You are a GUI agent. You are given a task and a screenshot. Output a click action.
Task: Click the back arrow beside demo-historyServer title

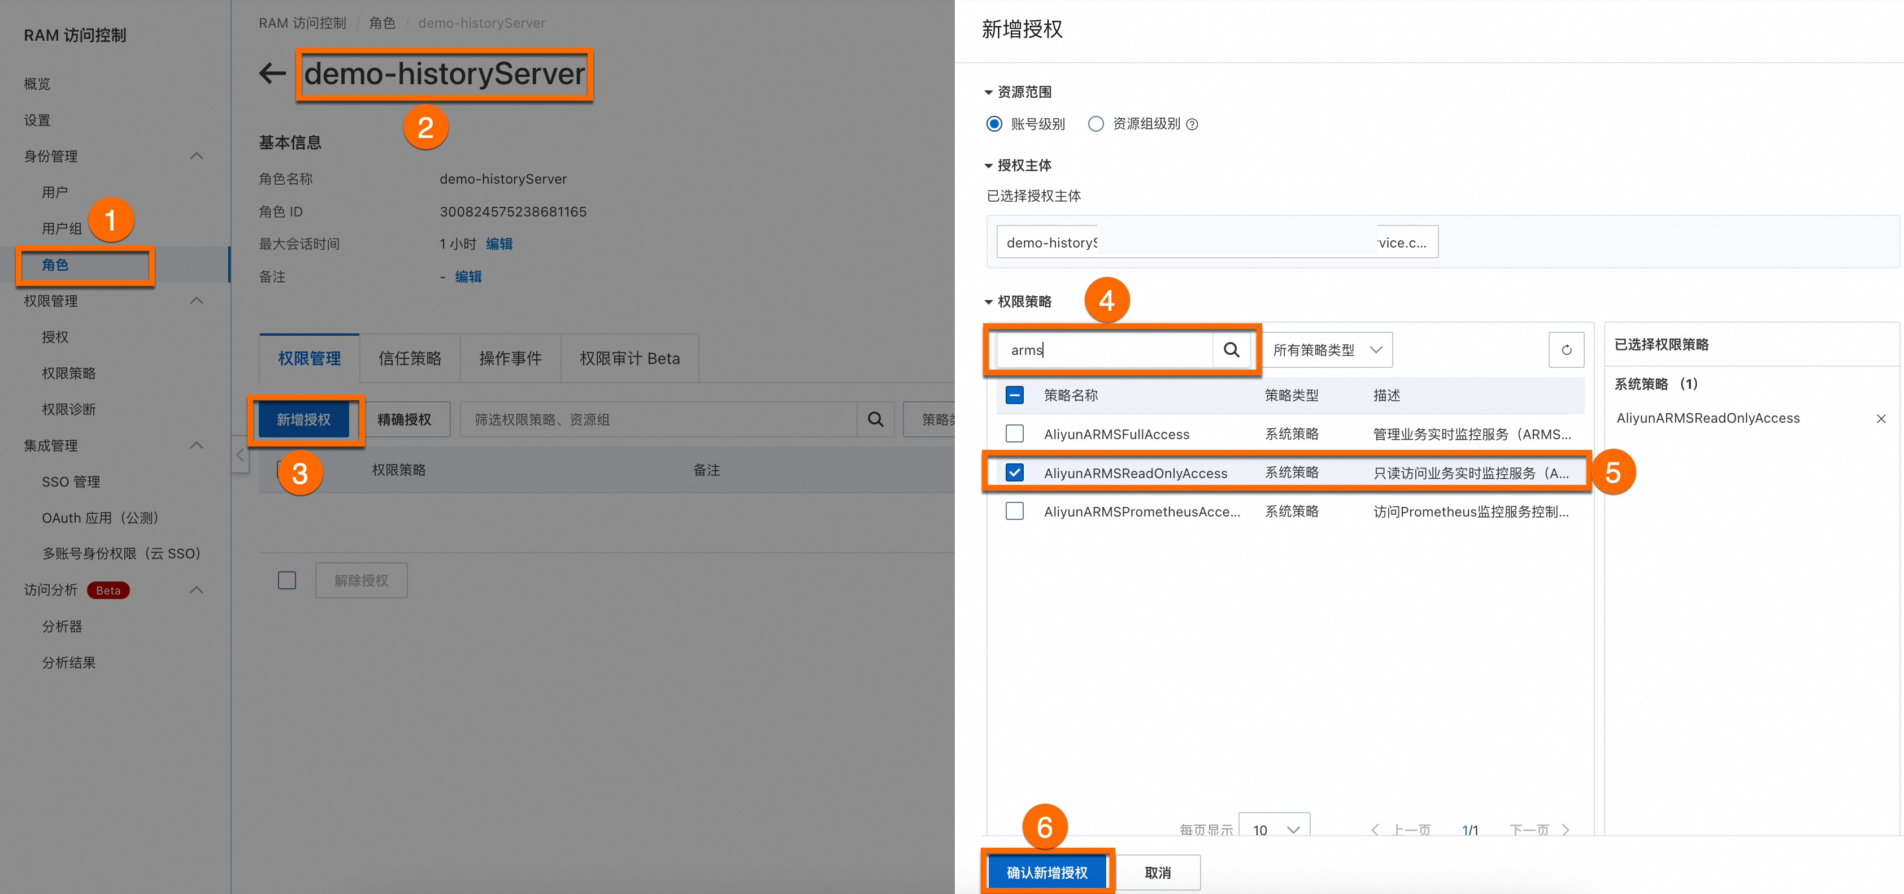point(272,73)
